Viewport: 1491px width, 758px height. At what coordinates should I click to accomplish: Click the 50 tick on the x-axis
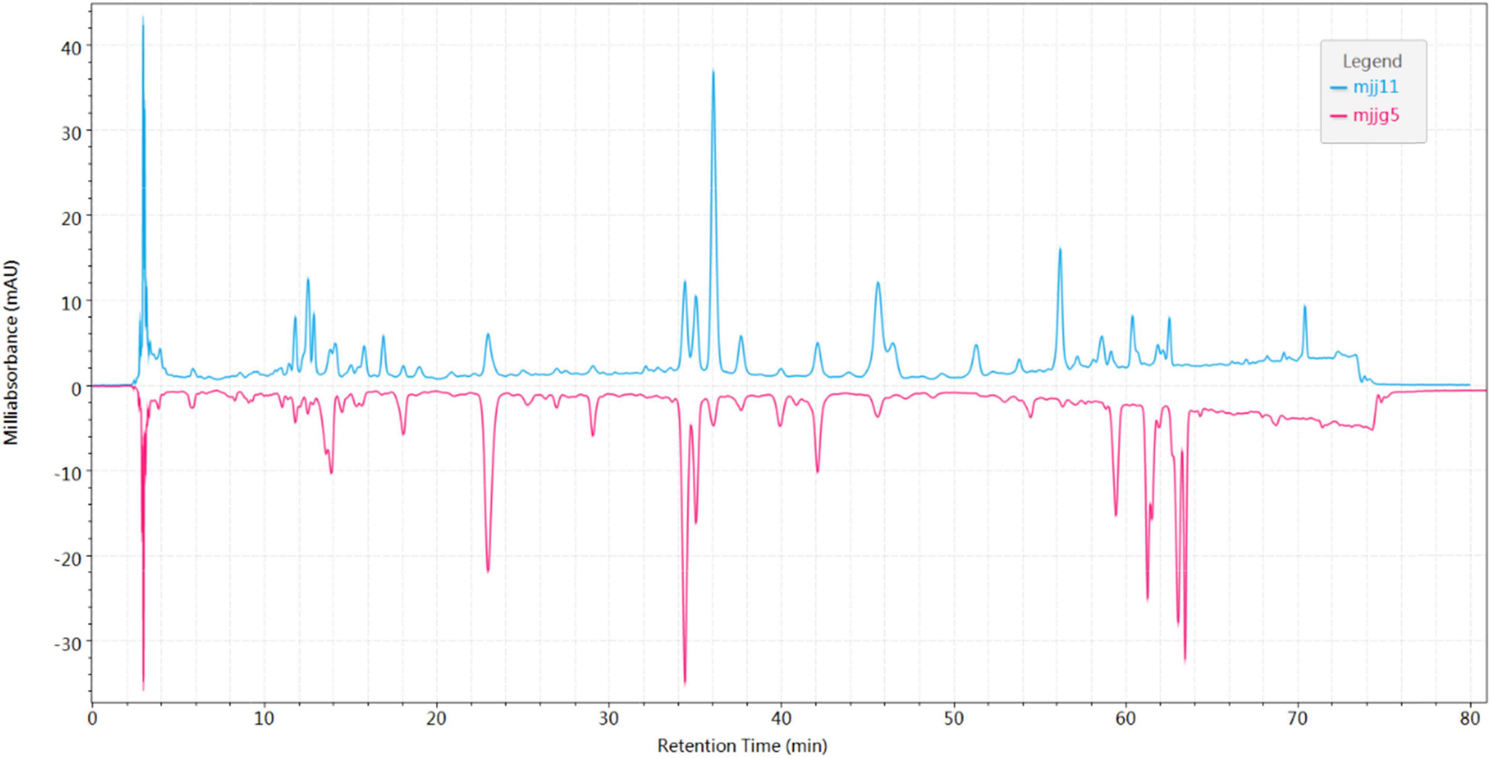coord(953,719)
